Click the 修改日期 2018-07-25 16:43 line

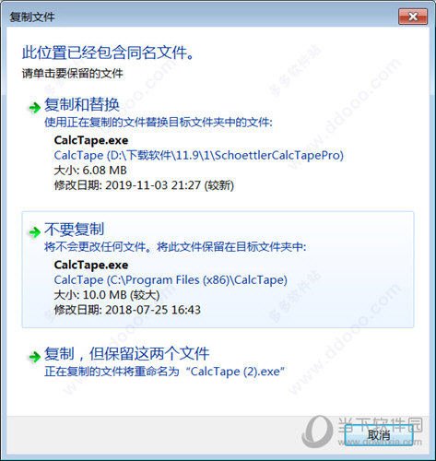[x=127, y=310]
